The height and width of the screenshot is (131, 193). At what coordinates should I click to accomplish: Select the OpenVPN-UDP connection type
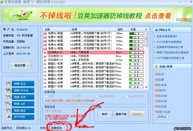tap(97, 96)
